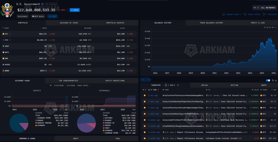Click the filter icon in the All Networks box
The height and width of the screenshot is (142, 278).
255,8
